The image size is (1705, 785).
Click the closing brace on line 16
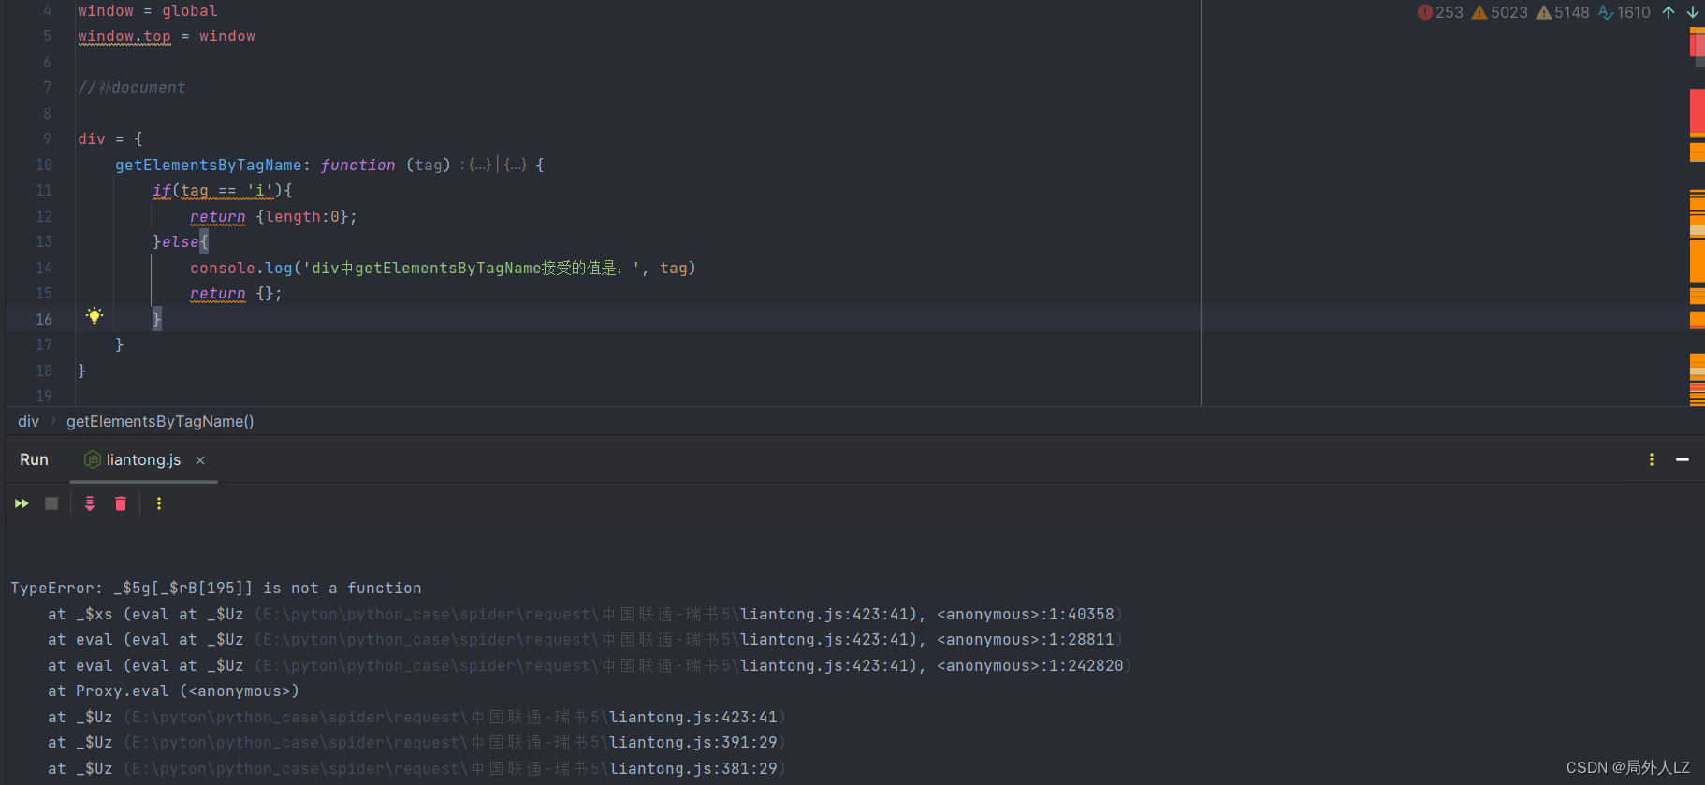[x=156, y=319]
